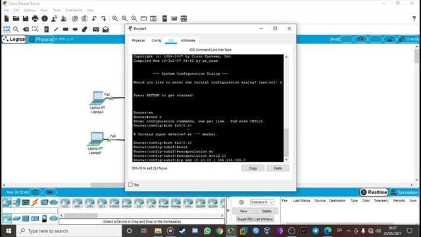The image size is (421, 237).
Task: Copy using the toolbar copy icon
Action: 75,18
